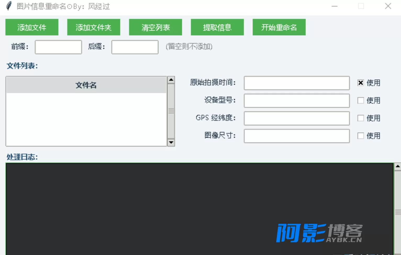Viewport: 401px width, 255px height.
Task: Uncheck 使用 for 原始拍摄时间
Action: 361,83
